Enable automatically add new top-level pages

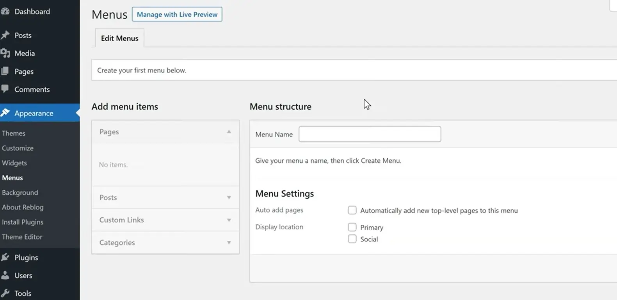pos(352,210)
